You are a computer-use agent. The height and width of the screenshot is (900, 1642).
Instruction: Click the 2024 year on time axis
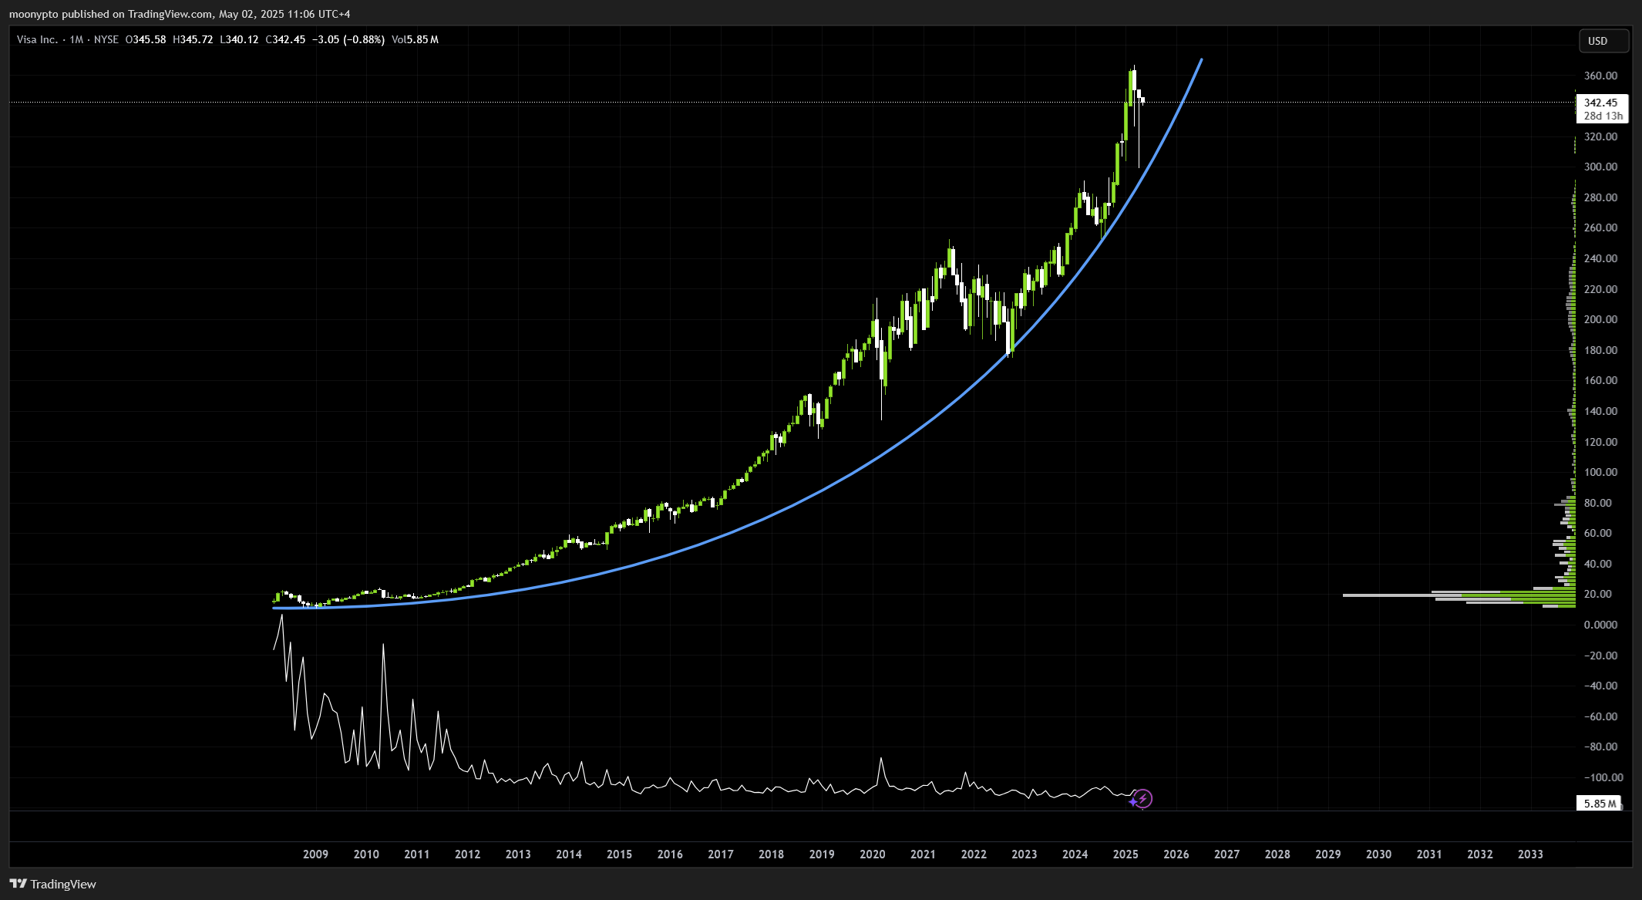point(1075,854)
